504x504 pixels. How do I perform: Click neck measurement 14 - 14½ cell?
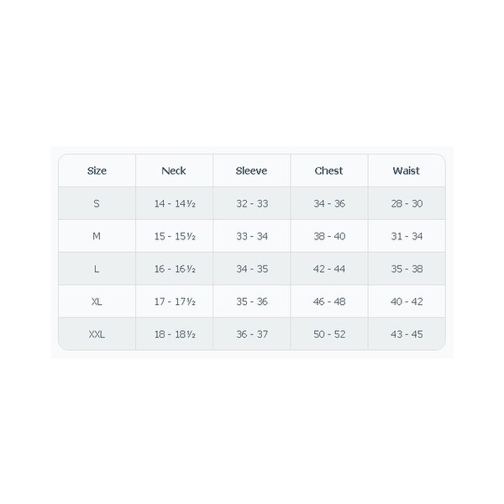pos(174,203)
